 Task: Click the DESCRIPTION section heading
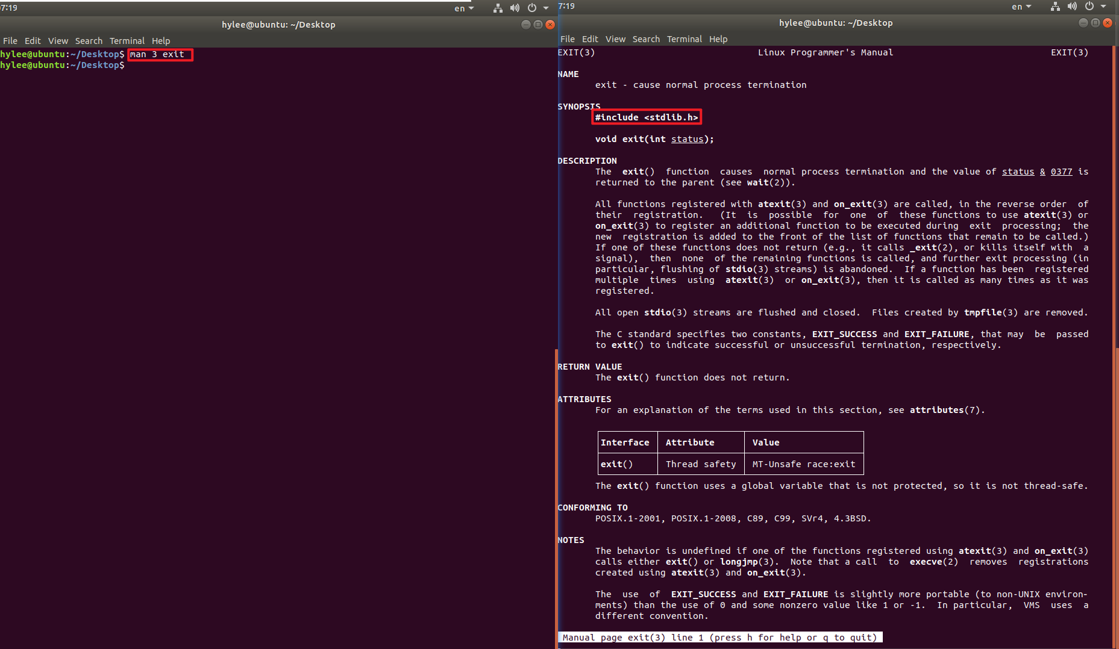pos(587,161)
